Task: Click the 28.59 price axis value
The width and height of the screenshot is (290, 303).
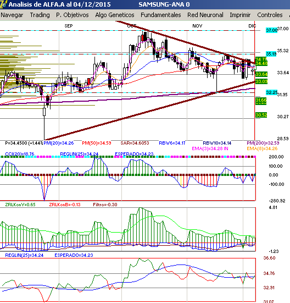Action: [x=283, y=139]
